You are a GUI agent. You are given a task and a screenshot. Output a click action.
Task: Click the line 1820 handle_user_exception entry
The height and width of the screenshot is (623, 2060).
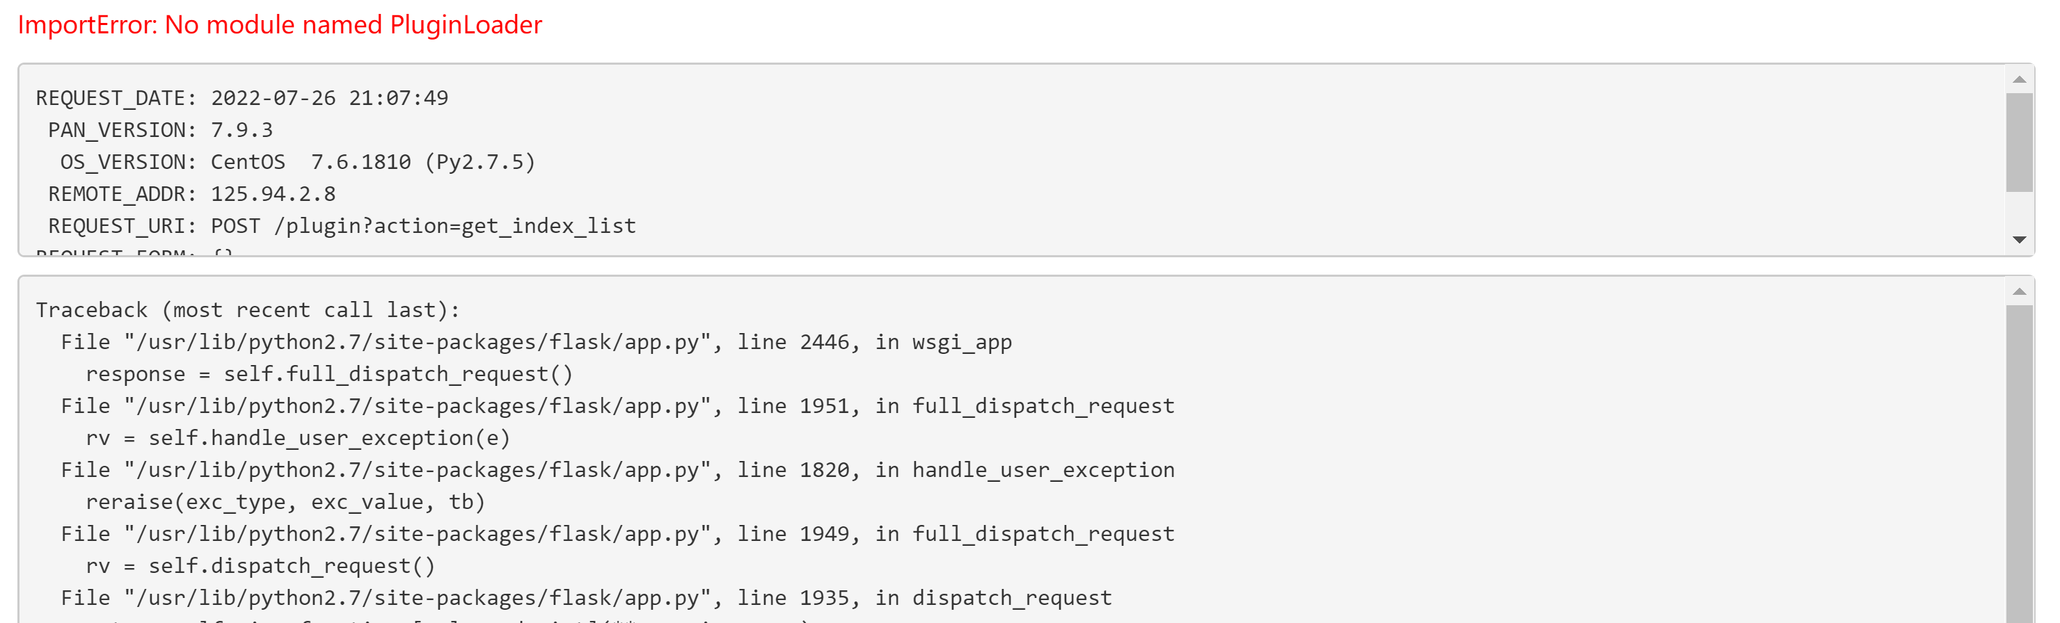point(618,469)
